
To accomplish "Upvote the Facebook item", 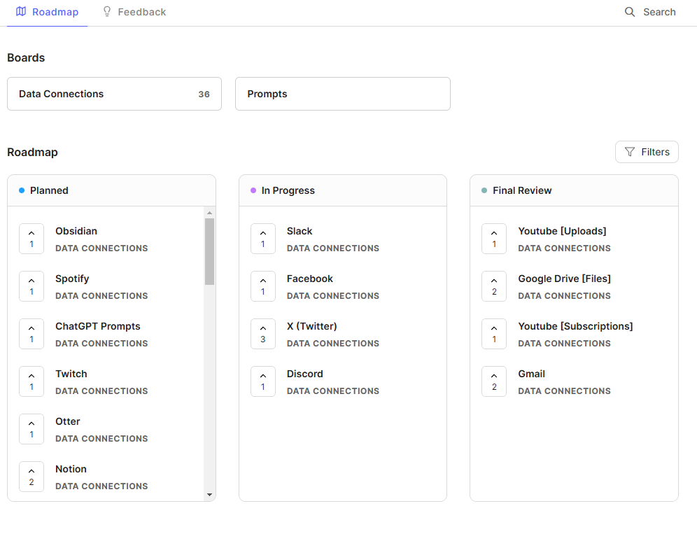I will point(263,286).
